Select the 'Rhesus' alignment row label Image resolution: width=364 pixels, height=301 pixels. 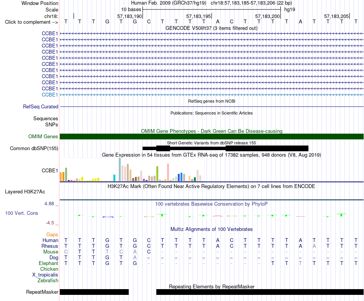50,246
